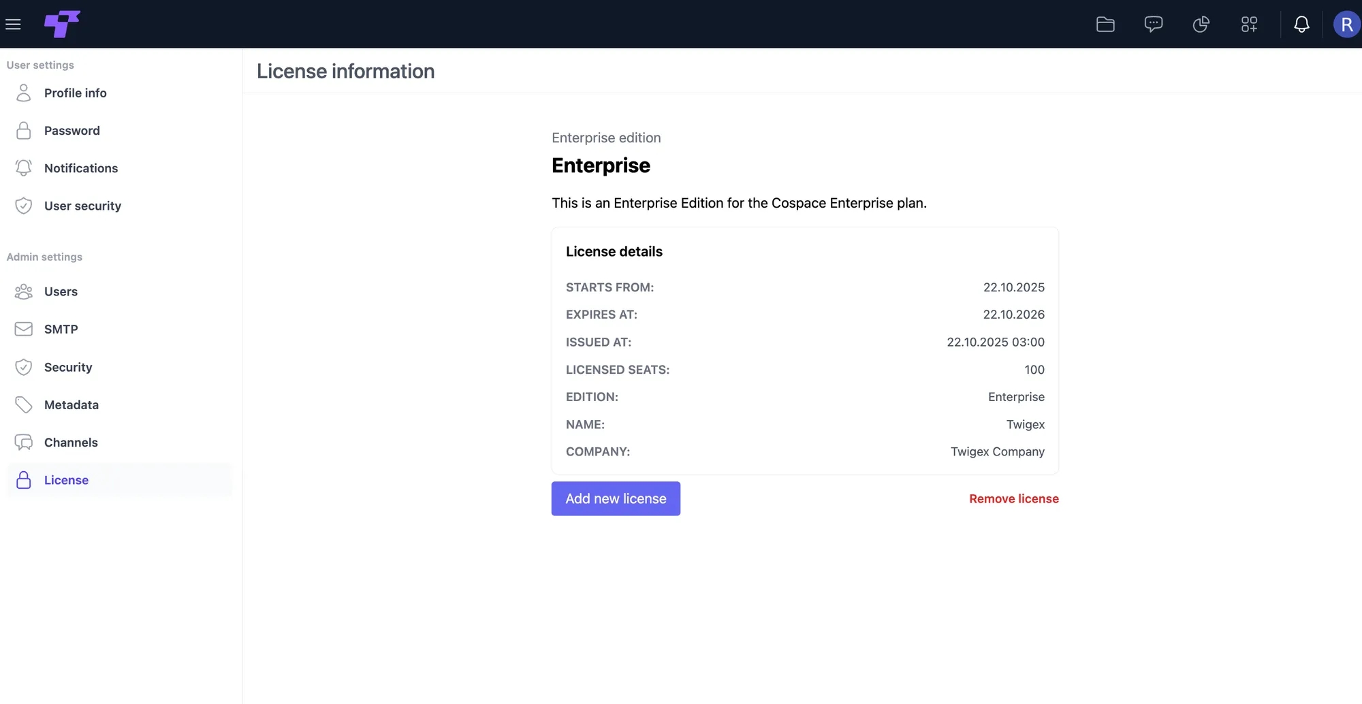This screenshot has height=704, width=1362.
Task: Click the expiry date 22.10.2026
Action: point(1013,315)
